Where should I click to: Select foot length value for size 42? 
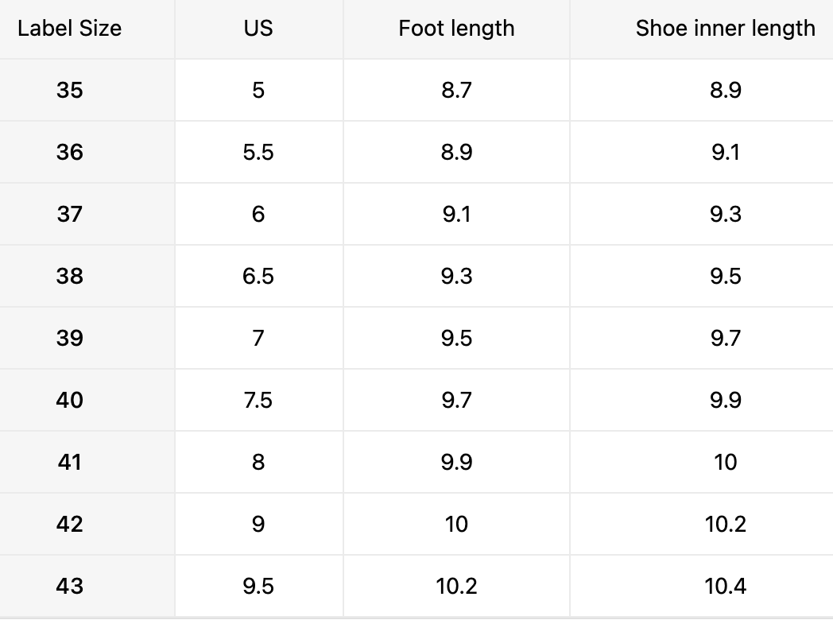pos(456,524)
